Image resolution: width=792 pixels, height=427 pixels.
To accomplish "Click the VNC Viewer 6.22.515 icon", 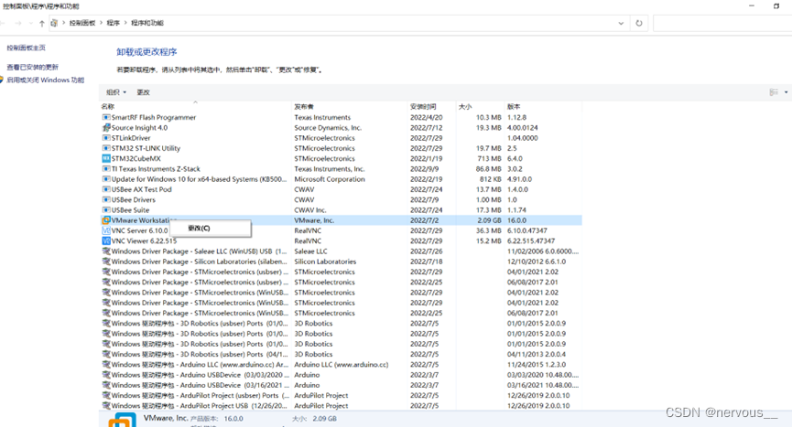I will (x=106, y=241).
